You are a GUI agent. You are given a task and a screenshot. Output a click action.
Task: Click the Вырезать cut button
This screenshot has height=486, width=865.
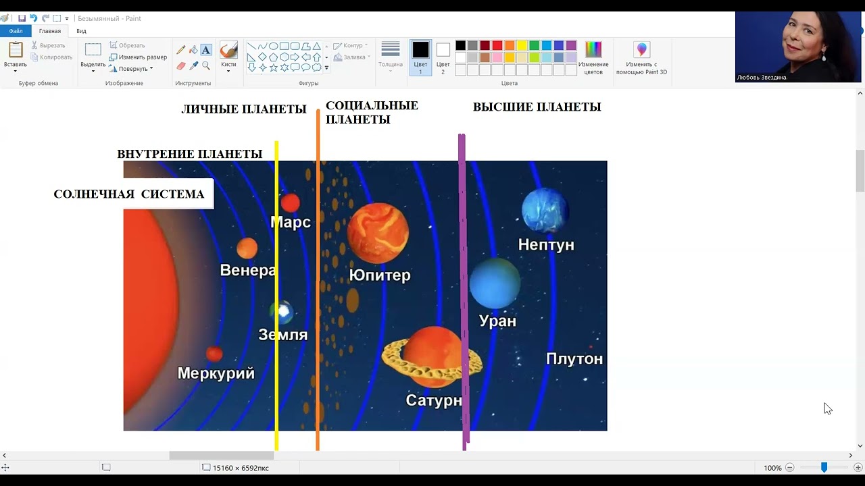click(x=47, y=45)
